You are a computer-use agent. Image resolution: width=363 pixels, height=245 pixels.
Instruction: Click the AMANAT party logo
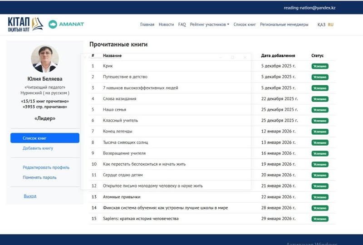pyautogui.click(x=66, y=24)
